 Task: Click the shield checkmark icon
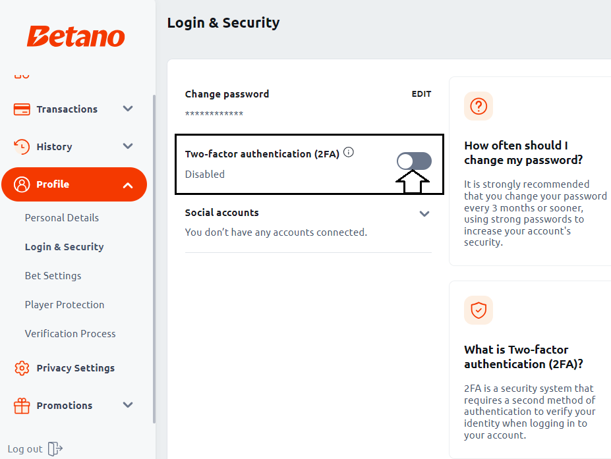point(479,310)
